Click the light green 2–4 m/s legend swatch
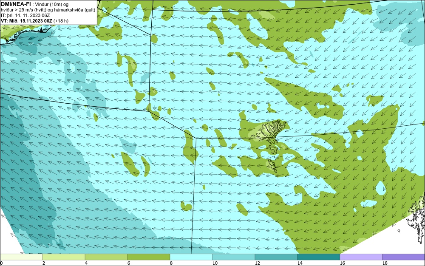Image resolution: width=425 pixels, height=266 pixels. coord(64,257)
